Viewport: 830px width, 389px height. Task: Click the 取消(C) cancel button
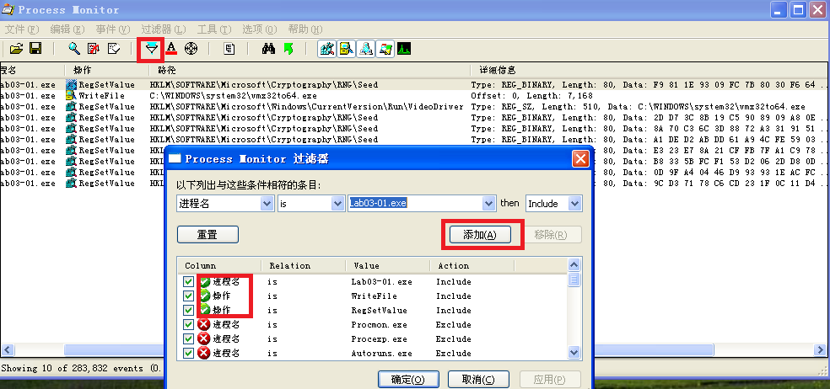coord(478,380)
